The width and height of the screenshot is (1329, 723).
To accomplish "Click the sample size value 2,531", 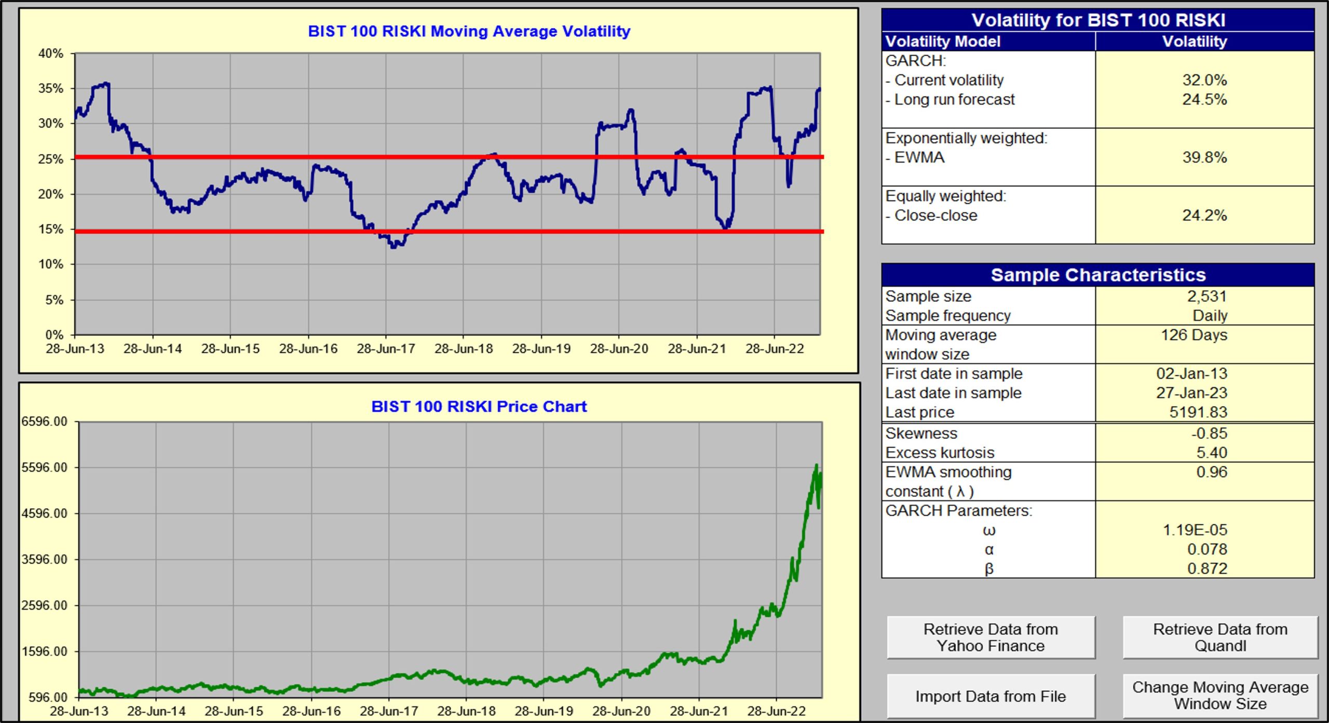I will (x=1207, y=296).
